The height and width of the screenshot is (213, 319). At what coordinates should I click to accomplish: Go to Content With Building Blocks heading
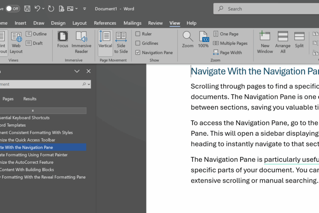pos(43,169)
